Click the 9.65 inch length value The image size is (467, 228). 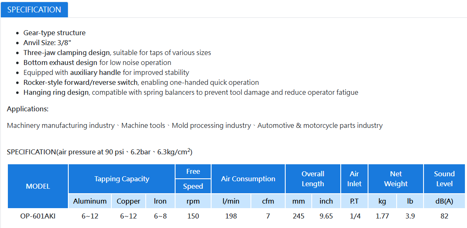(x=326, y=216)
